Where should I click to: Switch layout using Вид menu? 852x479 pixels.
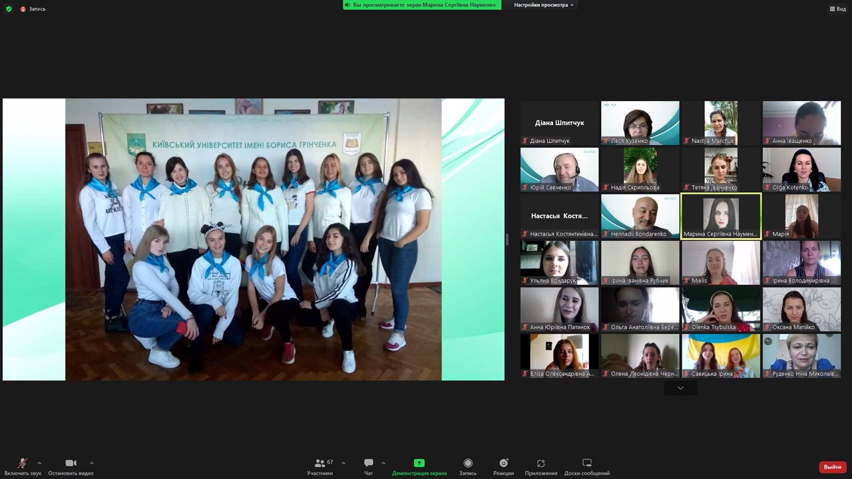pyautogui.click(x=837, y=9)
